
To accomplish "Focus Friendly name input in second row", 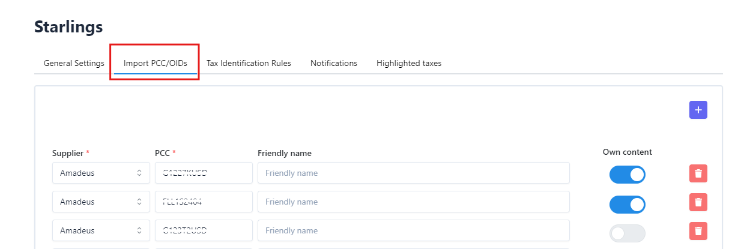I will [413, 202].
